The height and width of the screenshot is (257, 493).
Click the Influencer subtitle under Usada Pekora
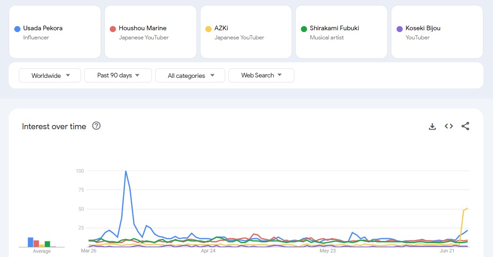[36, 38]
